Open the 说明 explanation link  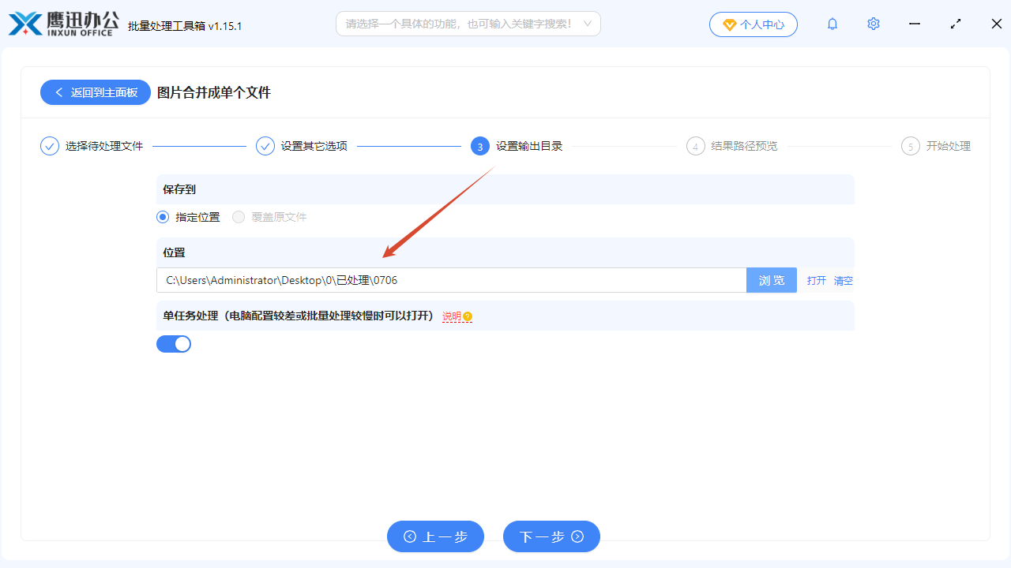click(x=452, y=316)
